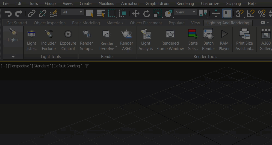Open the reference coordinate View dropdown
The image size is (272, 145).
pos(186,12)
